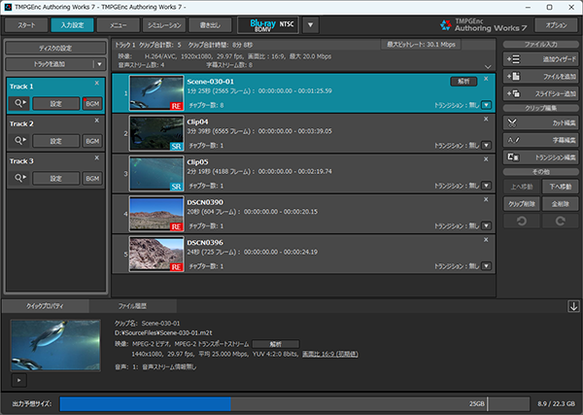
Task: Remove clip Clip04 with its X
Action: pos(486,119)
